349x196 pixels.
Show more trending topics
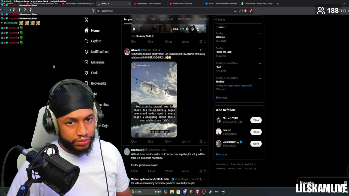(221, 98)
